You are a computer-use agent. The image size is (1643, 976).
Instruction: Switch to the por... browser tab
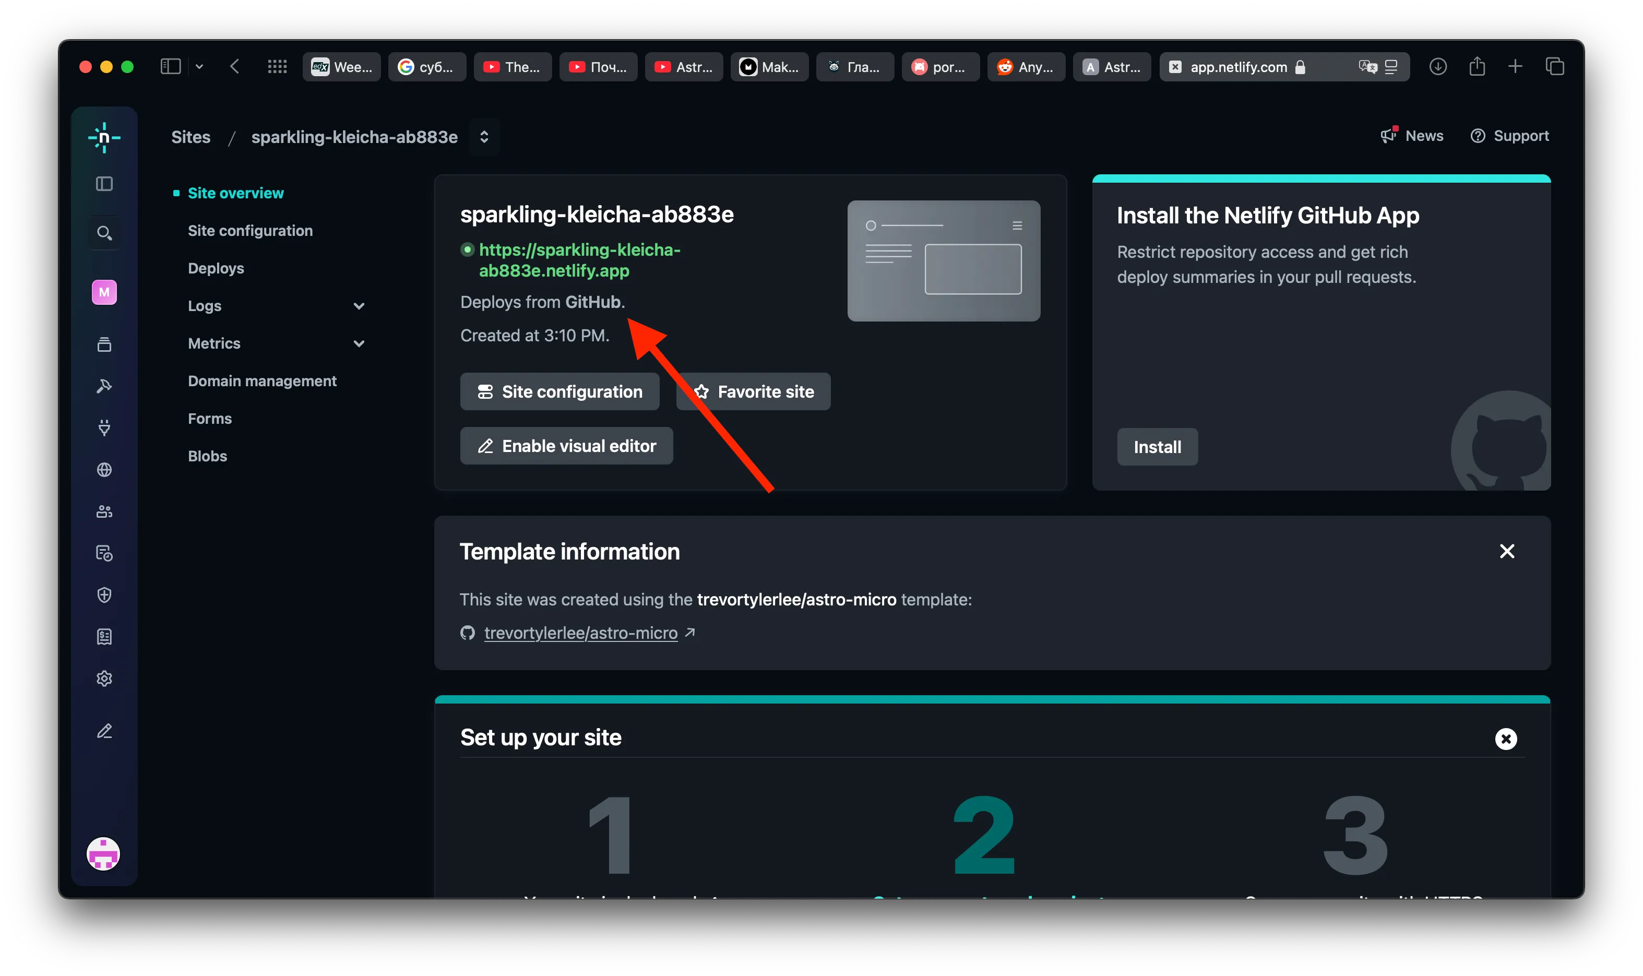pos(940,66)
